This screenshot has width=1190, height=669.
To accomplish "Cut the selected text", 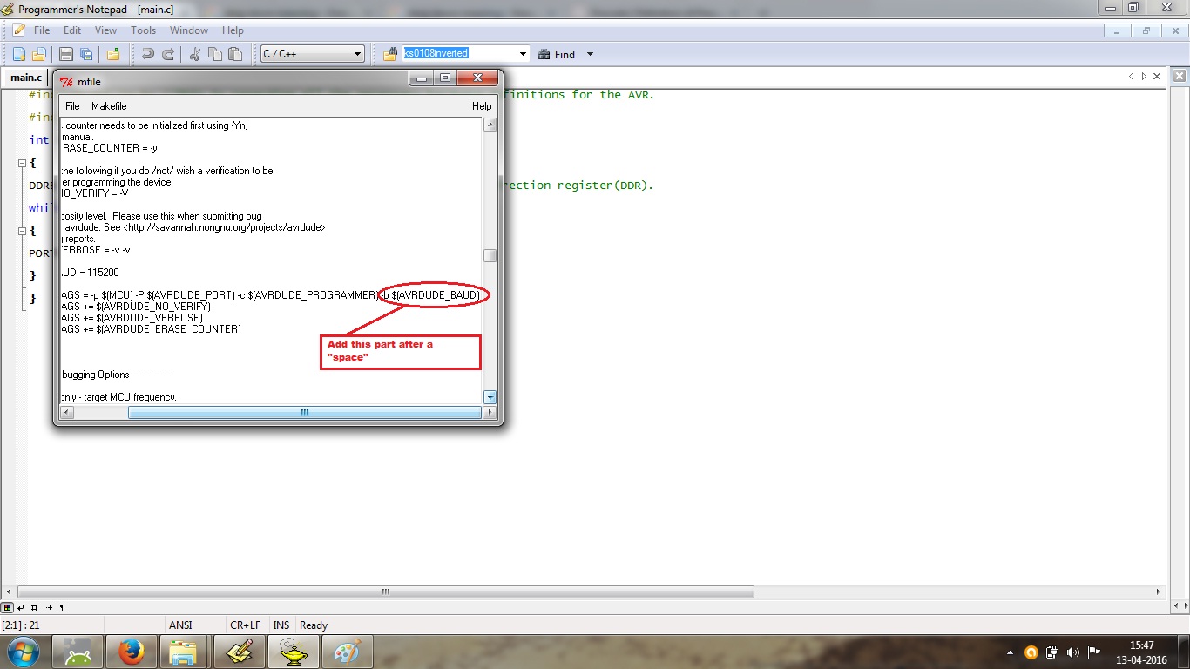I will 193,53.
